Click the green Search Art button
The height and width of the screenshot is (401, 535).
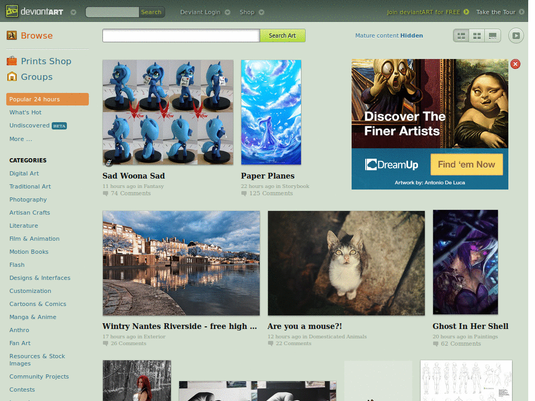283,36
